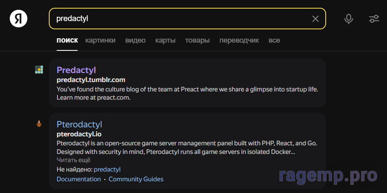The image size is (387, 193).
Task: Open the Community Guides sitelink
Action: coord(136,179)
